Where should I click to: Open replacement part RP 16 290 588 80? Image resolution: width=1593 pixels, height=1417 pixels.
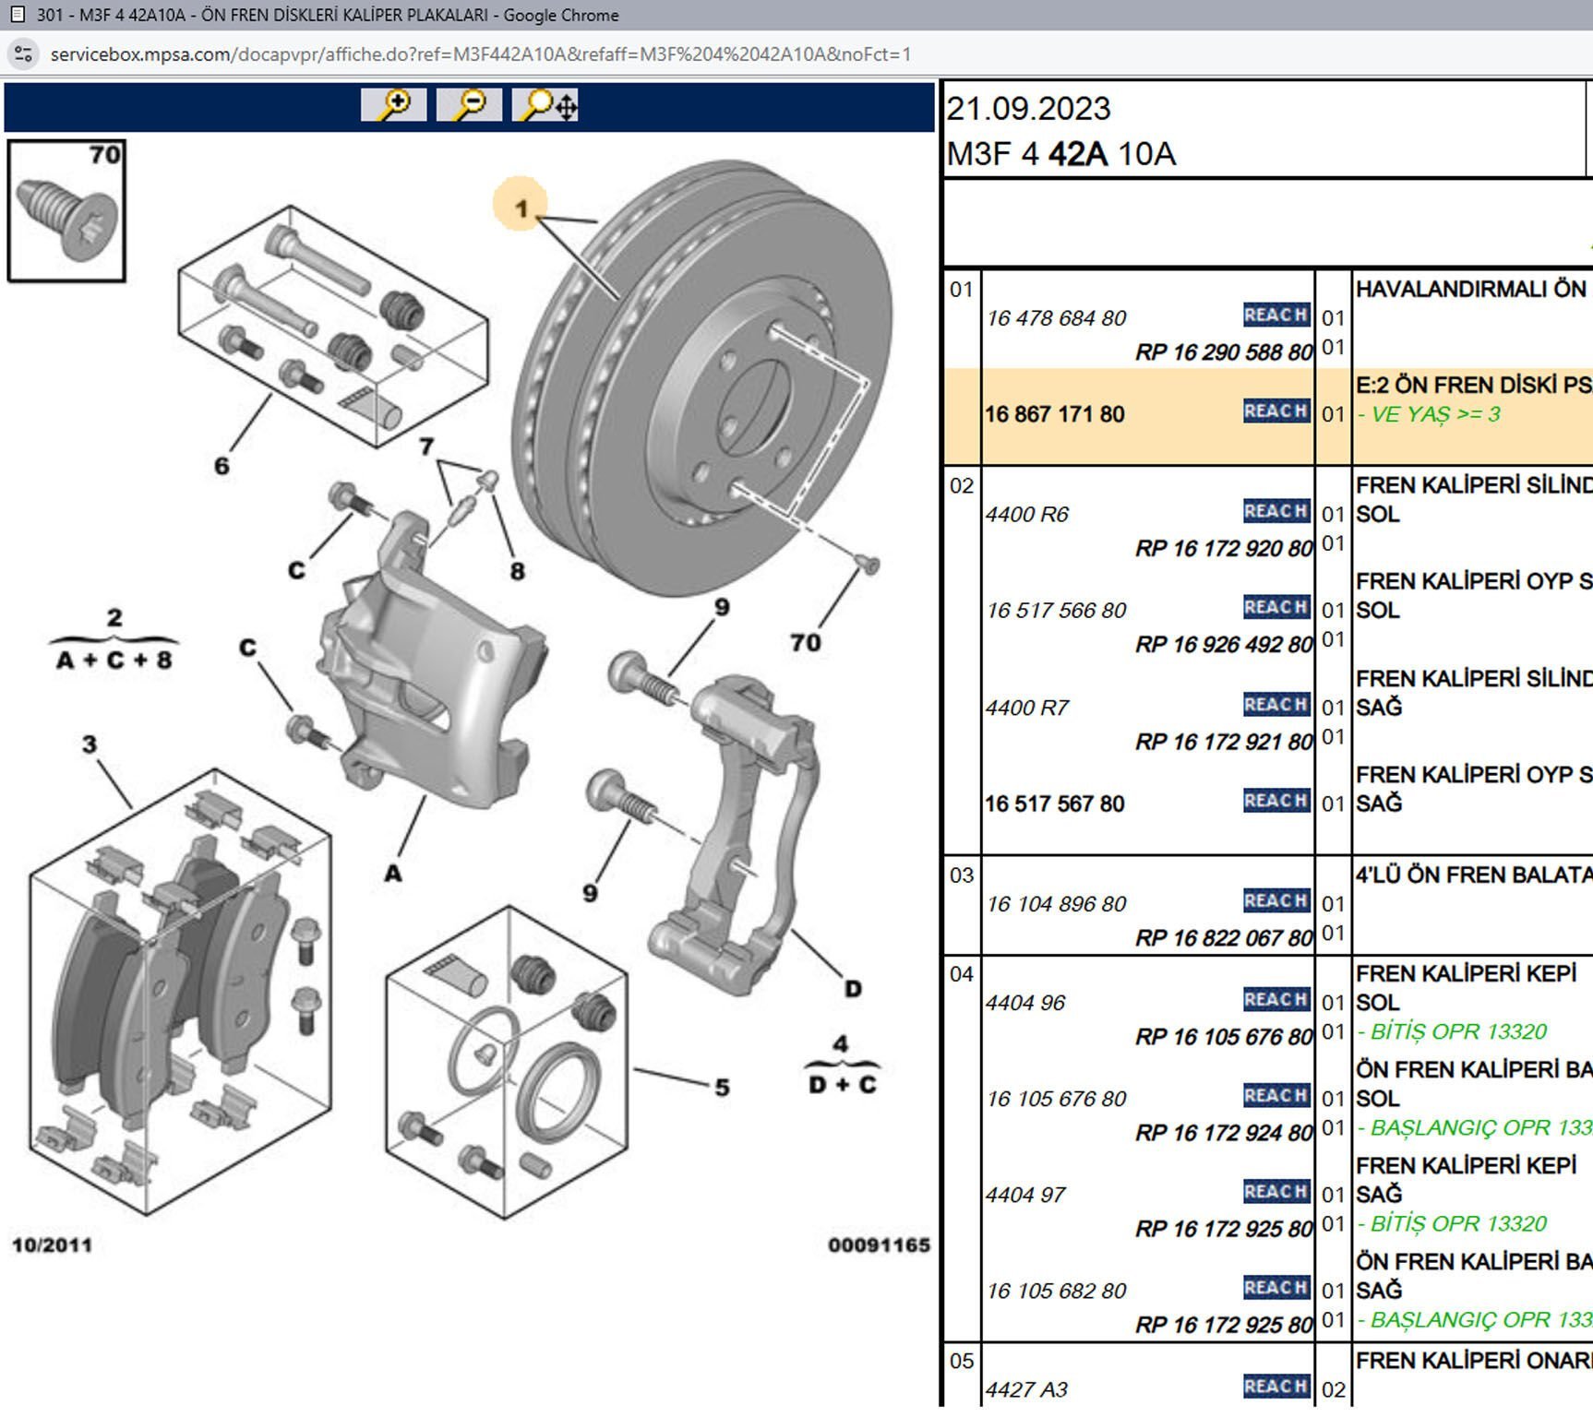click(1223, 352)
